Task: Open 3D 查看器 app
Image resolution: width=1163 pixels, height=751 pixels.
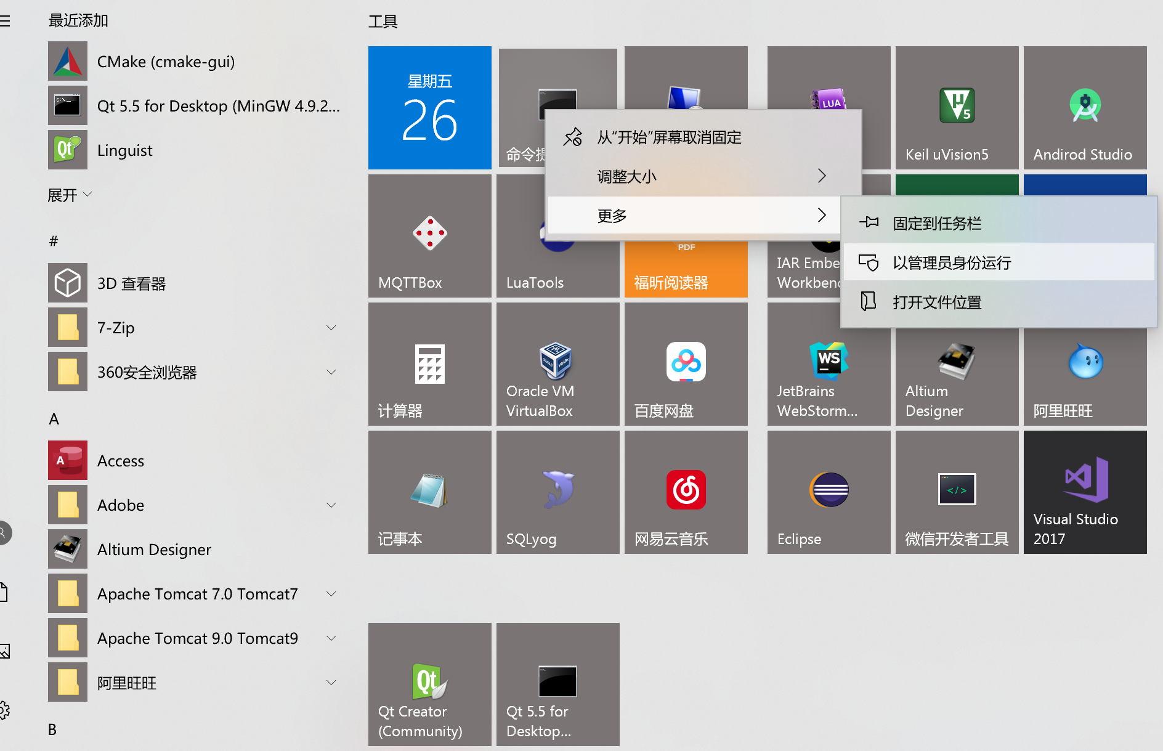Action: tap(194, 283)
